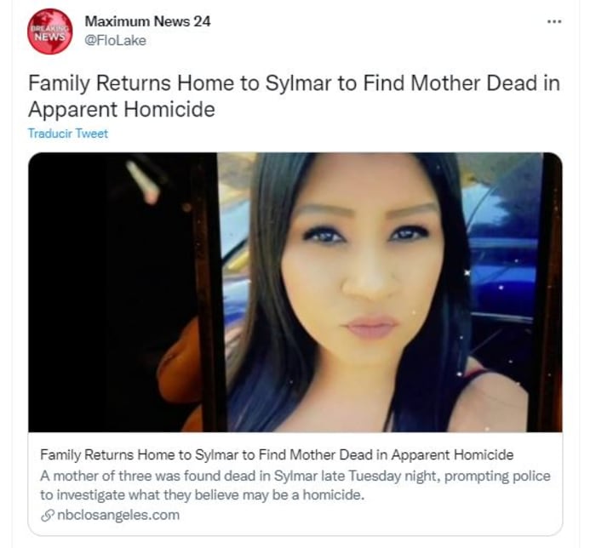Click the word 'Traducir' under the tweet
This screenshot has height=548, width=596.
(x=49, y=134)
